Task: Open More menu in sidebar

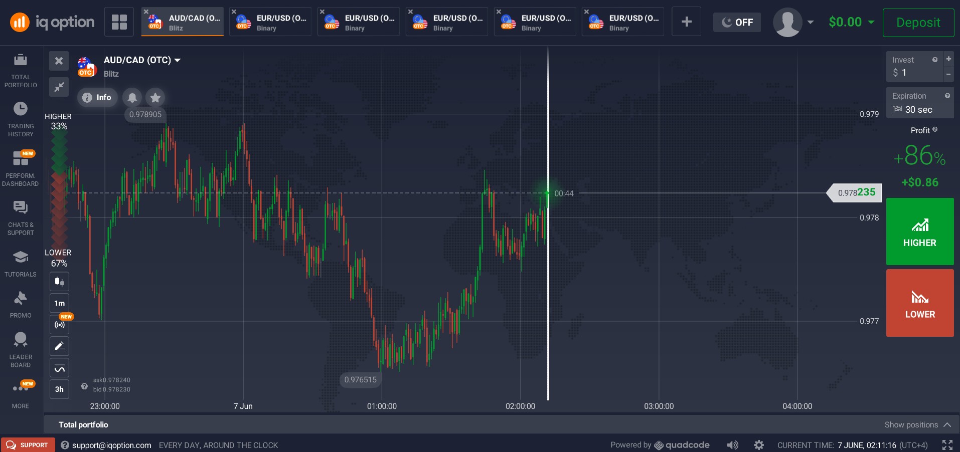Action: (21, 394)
